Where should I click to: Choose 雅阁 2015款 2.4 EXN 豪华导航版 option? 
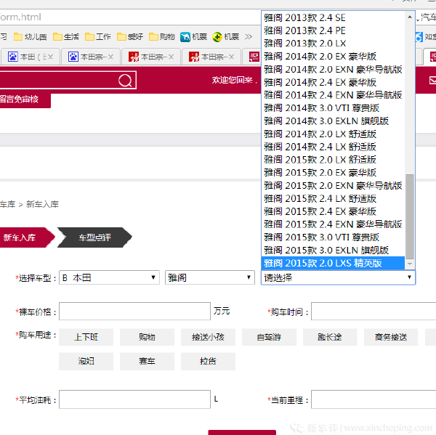tap(333, 224)
